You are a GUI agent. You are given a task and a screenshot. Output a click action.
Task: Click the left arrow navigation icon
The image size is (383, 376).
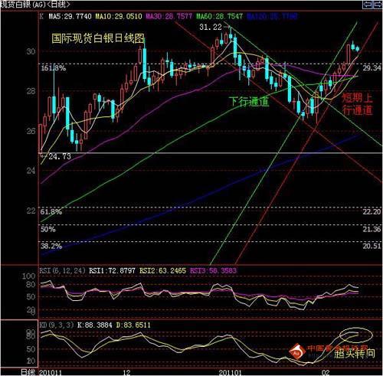click(368, 5)
